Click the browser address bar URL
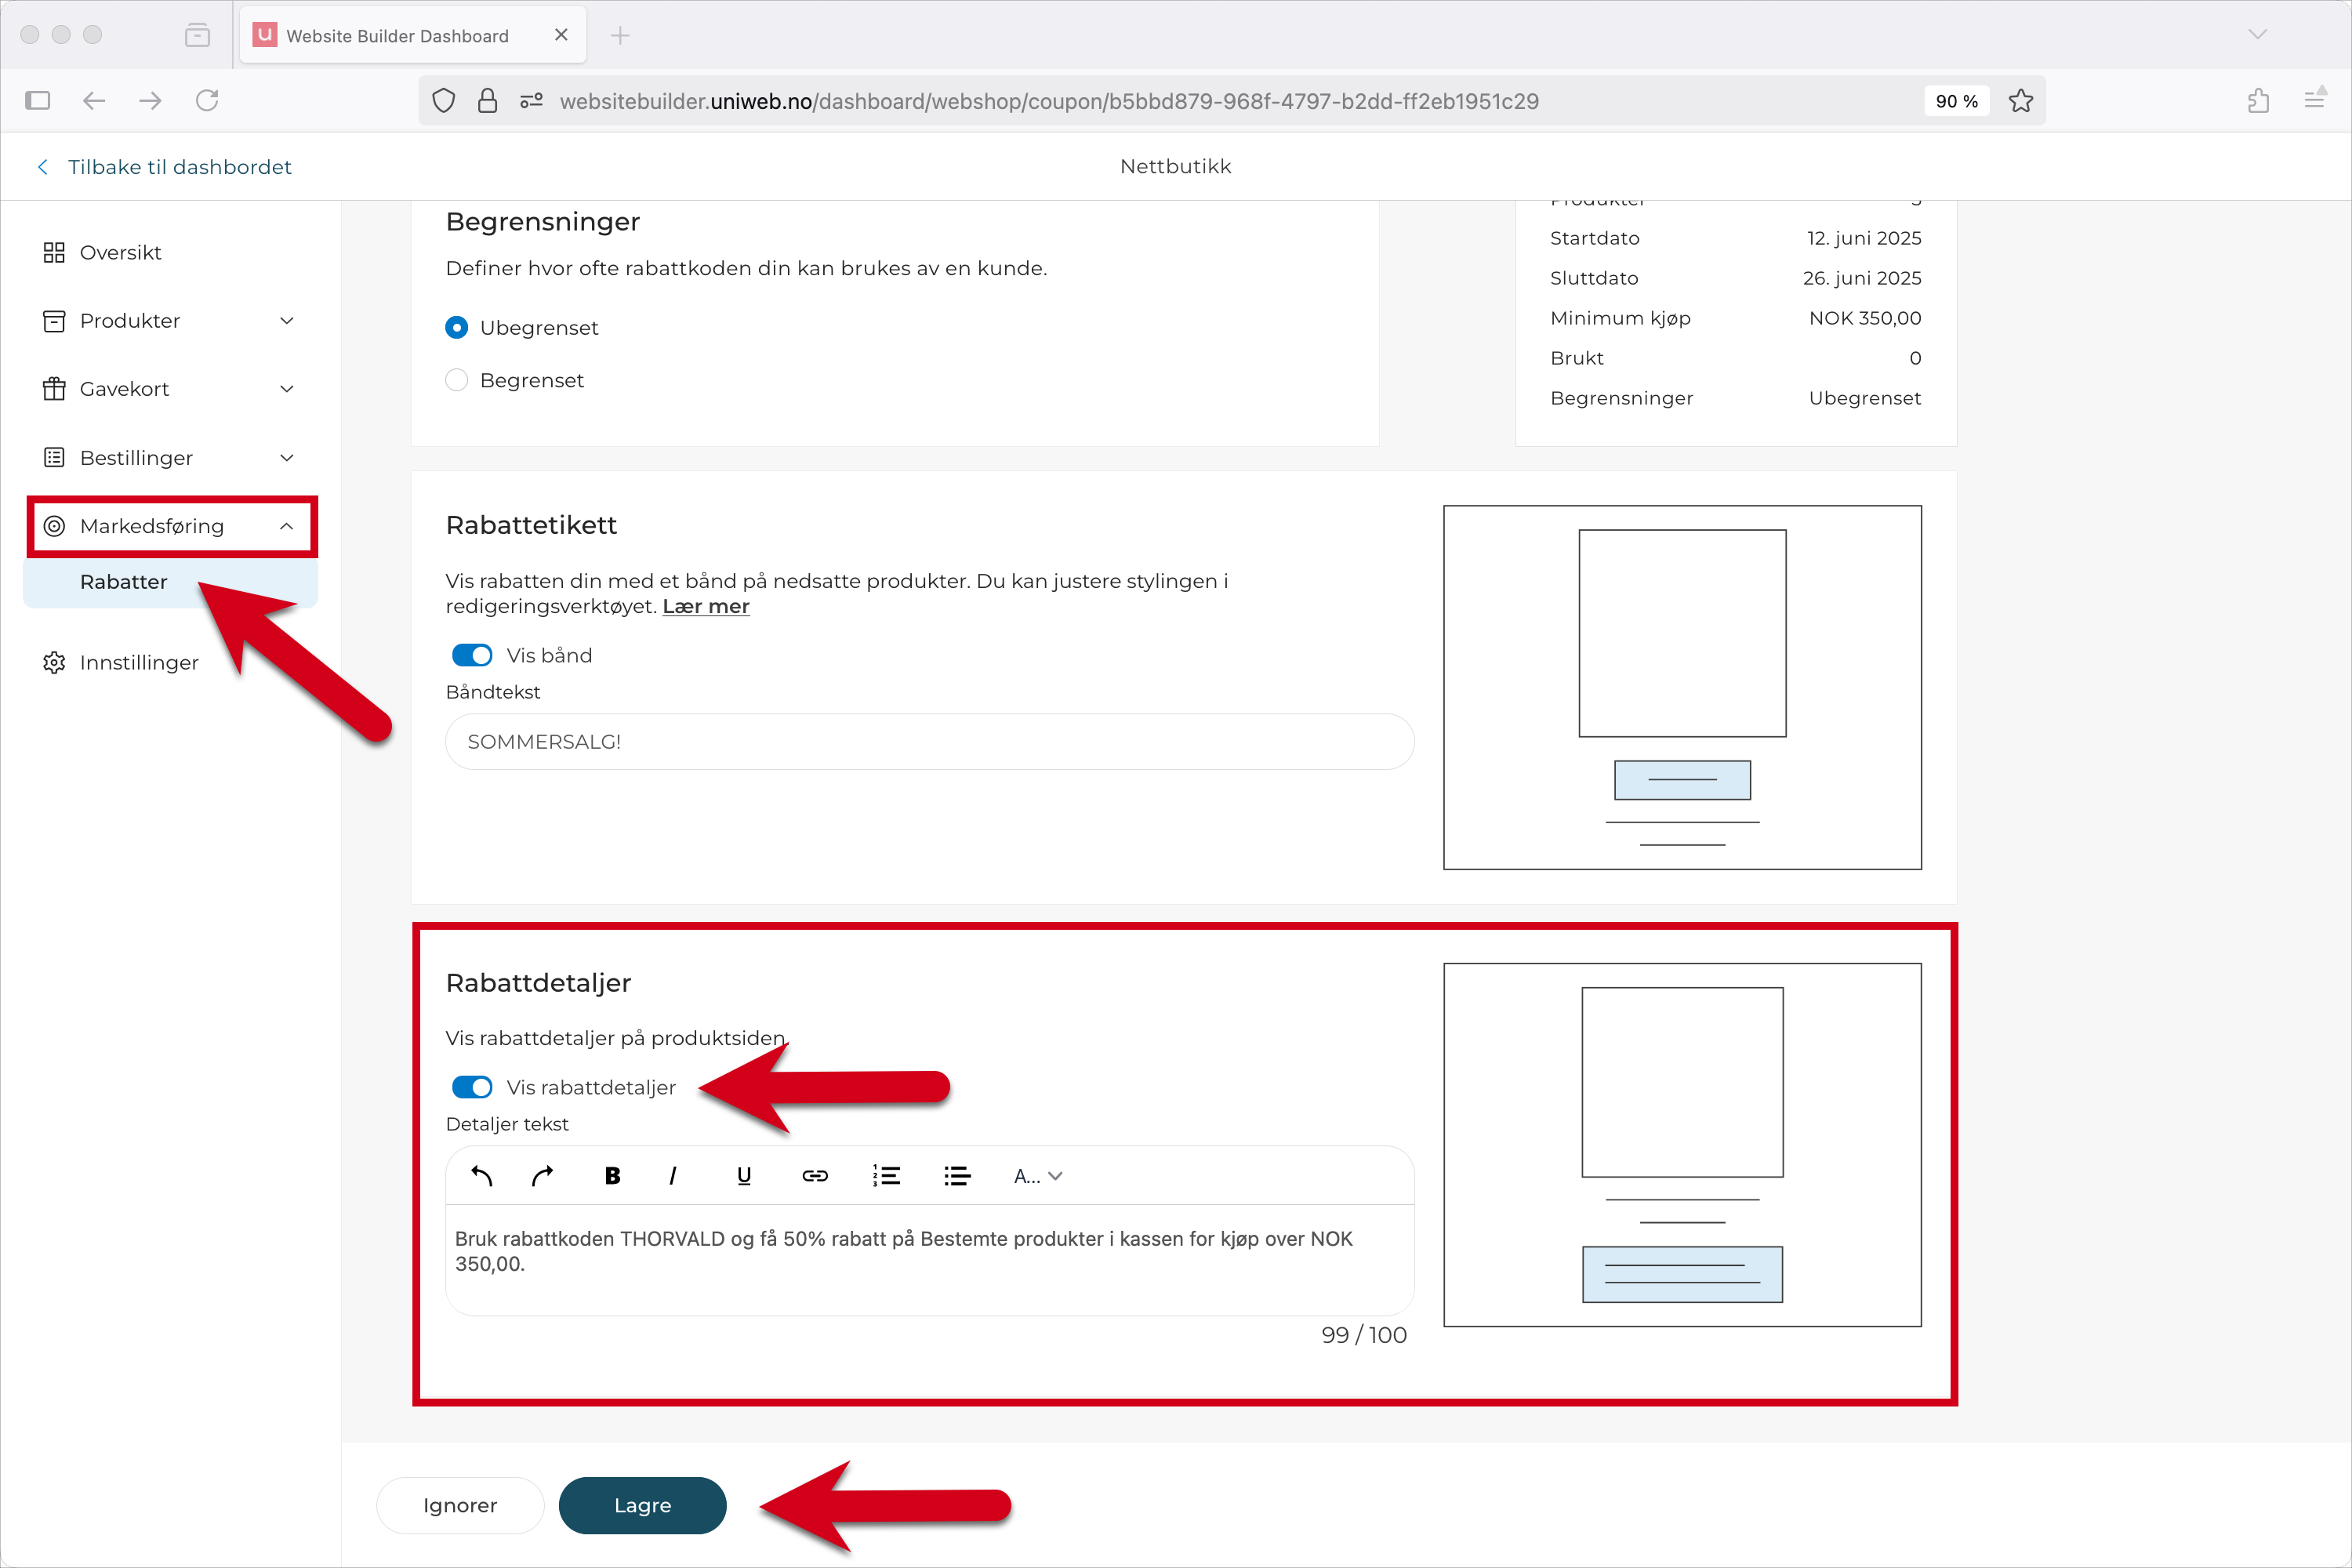This screenshot has width=2352, height=1568. tap(1049, 101)
